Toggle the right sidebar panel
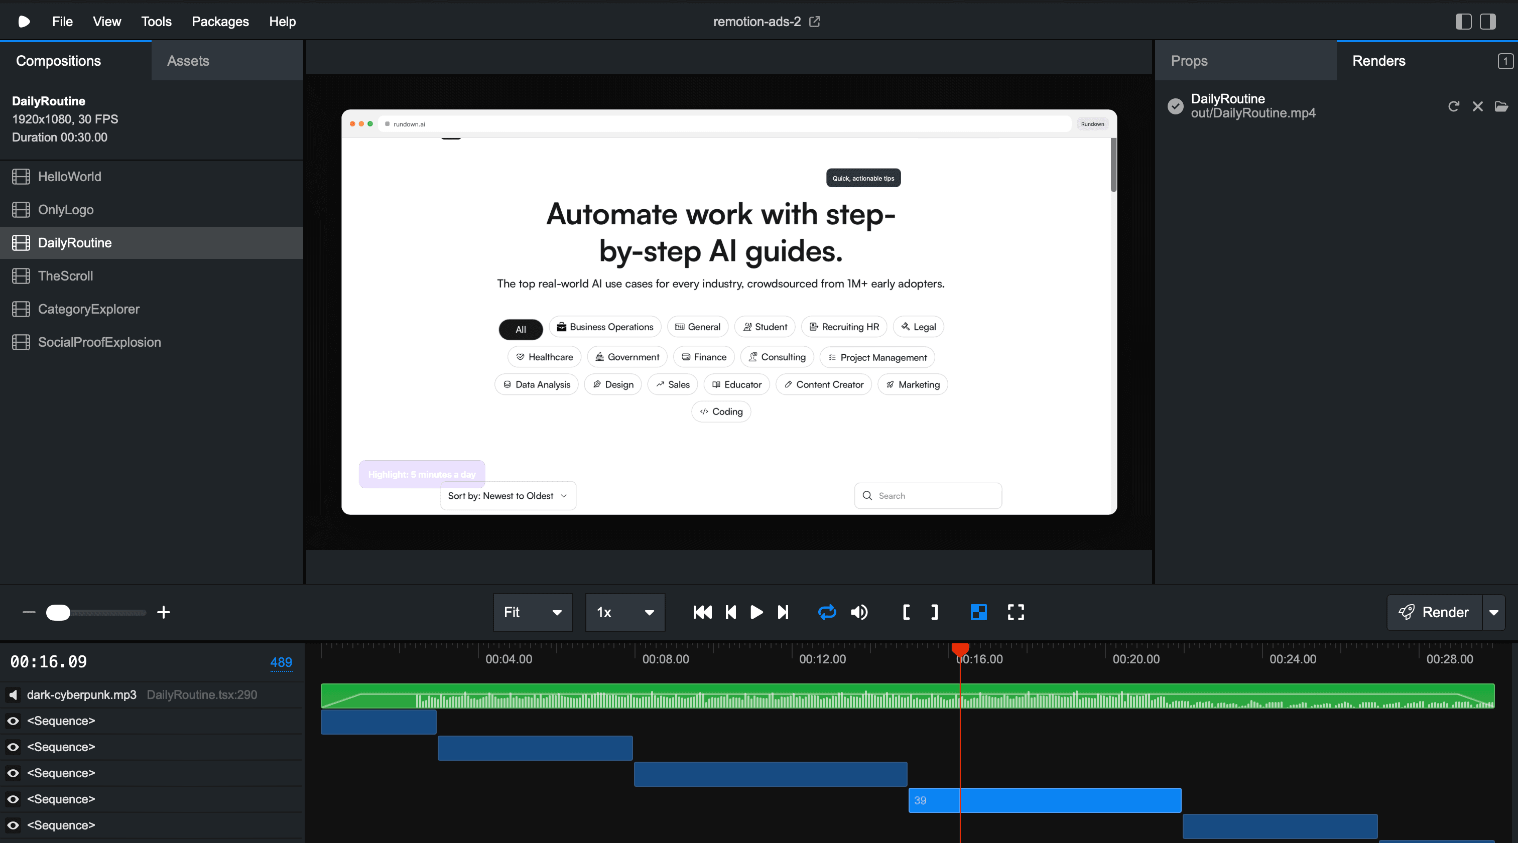This screenshot has width=1518, height=843. tap(1487, 21)
